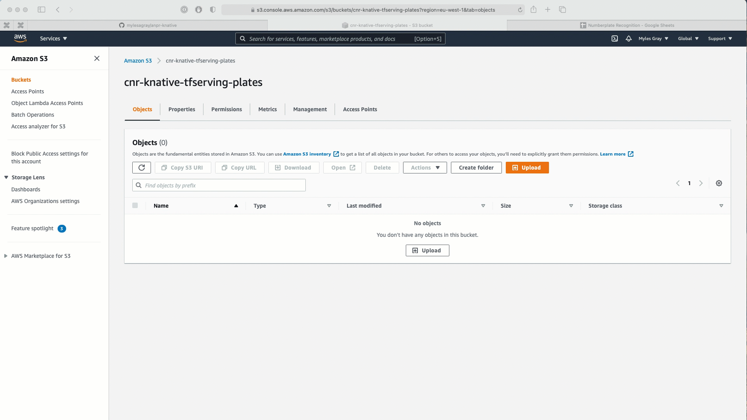This screenshot has height=420, width=747.
Task: Go to next page arrow in pagination
Action: (701, 183)
